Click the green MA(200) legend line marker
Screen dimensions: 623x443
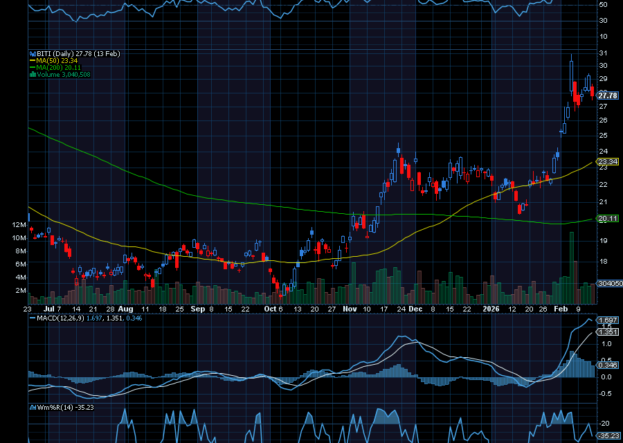31,68
